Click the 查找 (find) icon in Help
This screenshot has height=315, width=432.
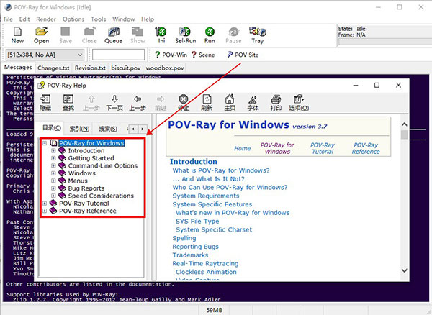tap(68, 99)
